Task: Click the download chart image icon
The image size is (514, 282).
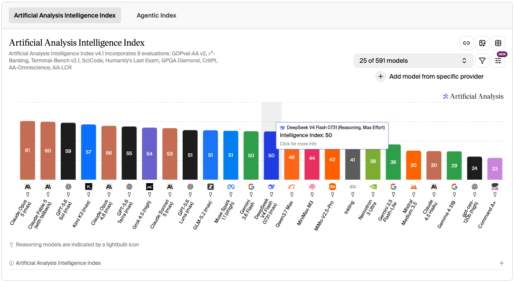Action: pos(482,43)
